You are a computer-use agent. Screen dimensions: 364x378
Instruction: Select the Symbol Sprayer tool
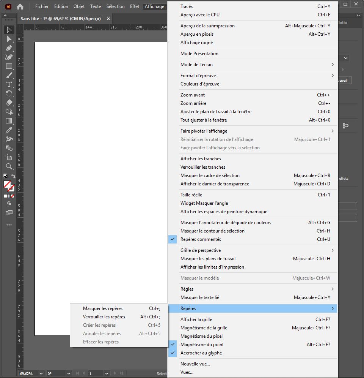tap(9, 139)
